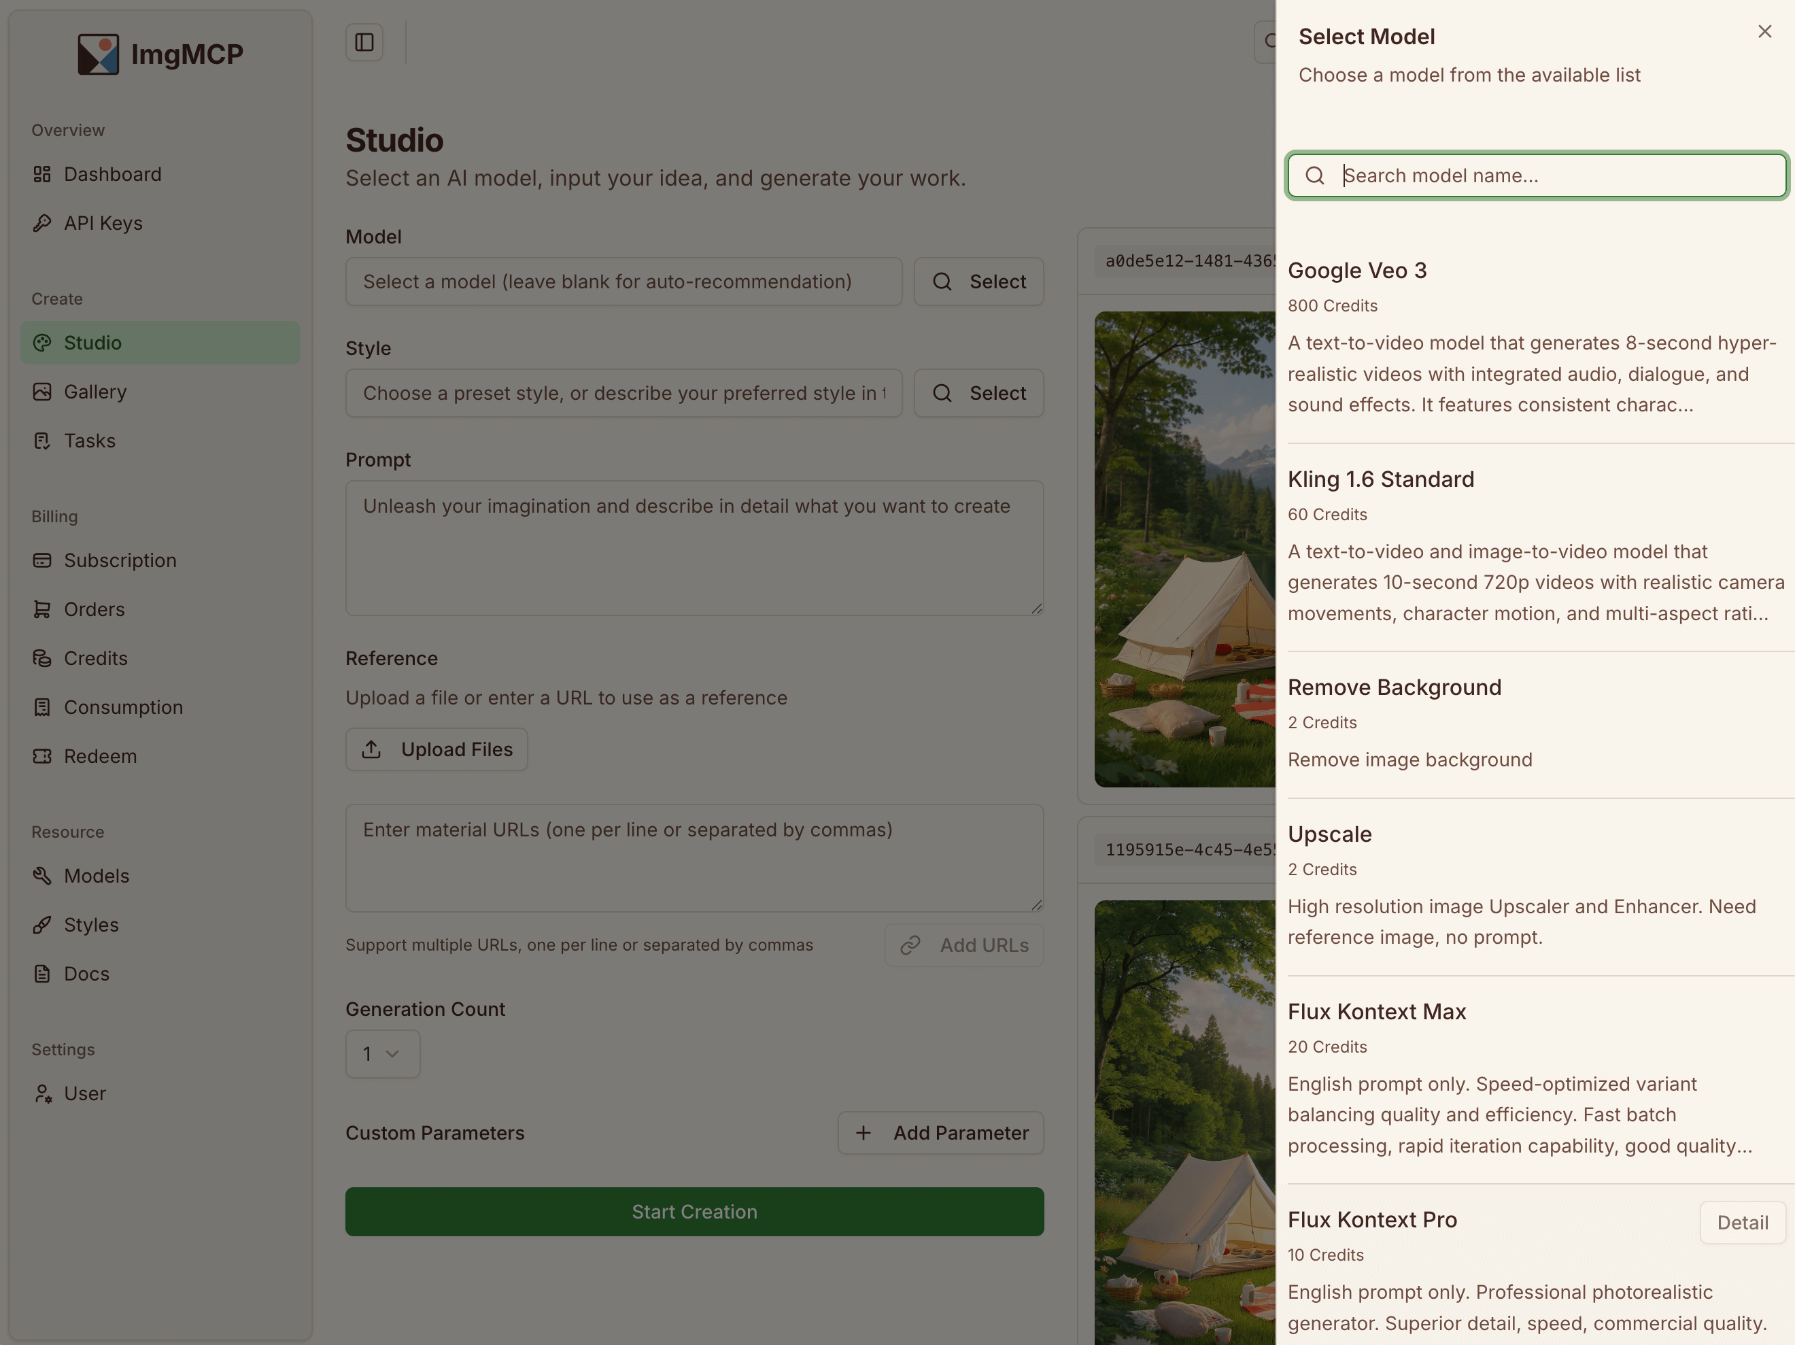
Task: Click the User settings icon
Action: pyautogui.click(x=42, y=1093)
